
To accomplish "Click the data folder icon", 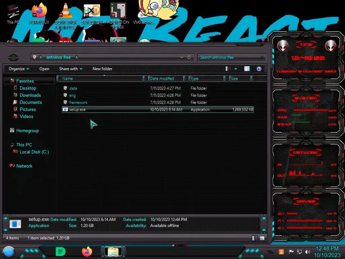I will click(65, 88).
